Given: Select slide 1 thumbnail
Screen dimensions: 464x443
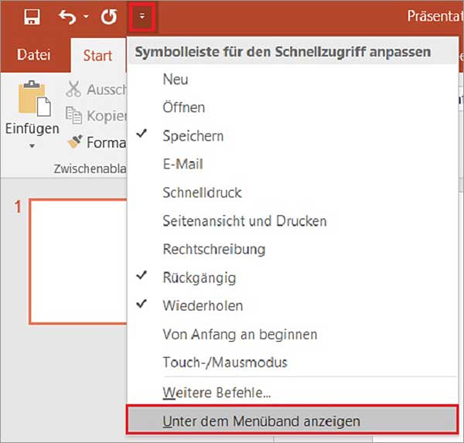Looking at the screenshot, I should 78,262.
